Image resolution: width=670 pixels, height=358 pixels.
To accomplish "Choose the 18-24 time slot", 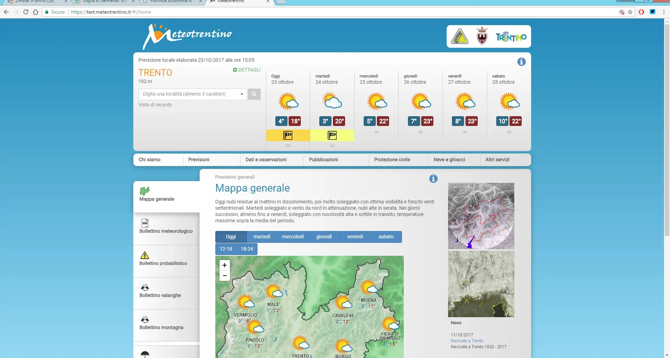I will [247, 249].
